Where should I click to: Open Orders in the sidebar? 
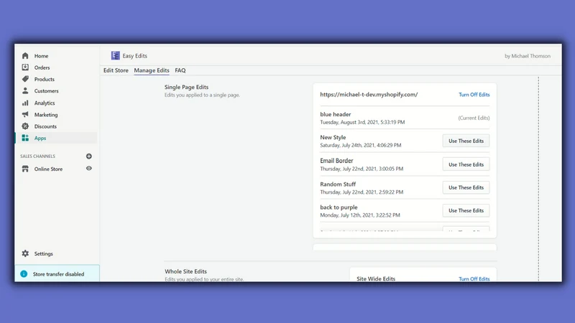(42, 67)
